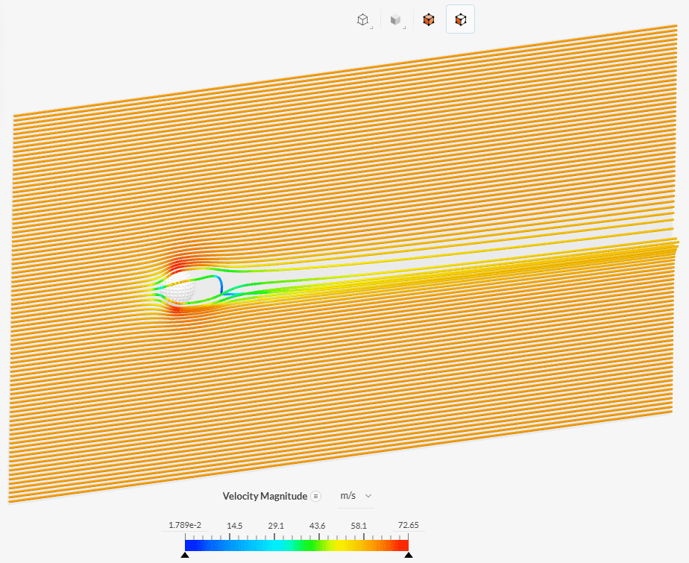Select the fully orange cube selection icon
689x563 pixels.
[428, 20]
